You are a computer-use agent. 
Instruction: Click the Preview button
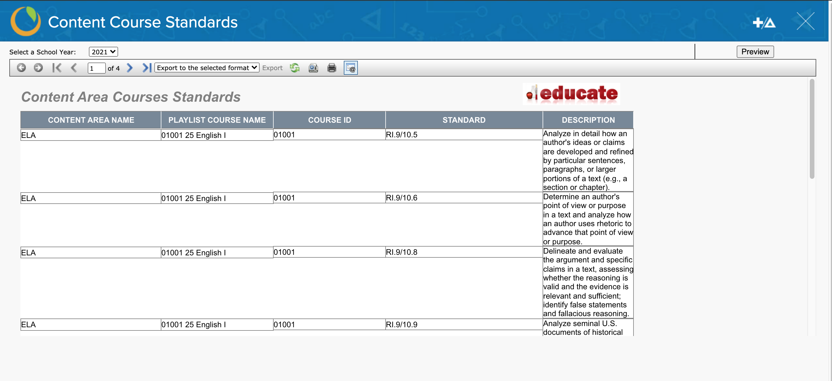click(755, 52)
